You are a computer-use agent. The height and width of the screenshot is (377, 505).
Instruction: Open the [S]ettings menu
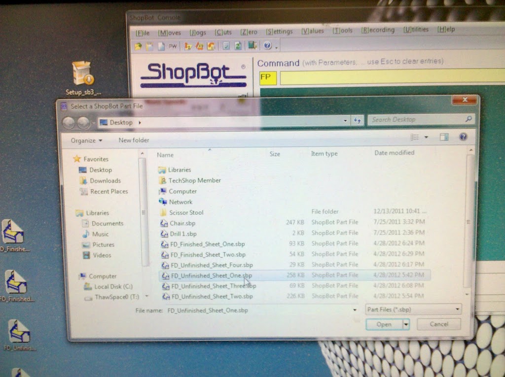tap(279, 31)
